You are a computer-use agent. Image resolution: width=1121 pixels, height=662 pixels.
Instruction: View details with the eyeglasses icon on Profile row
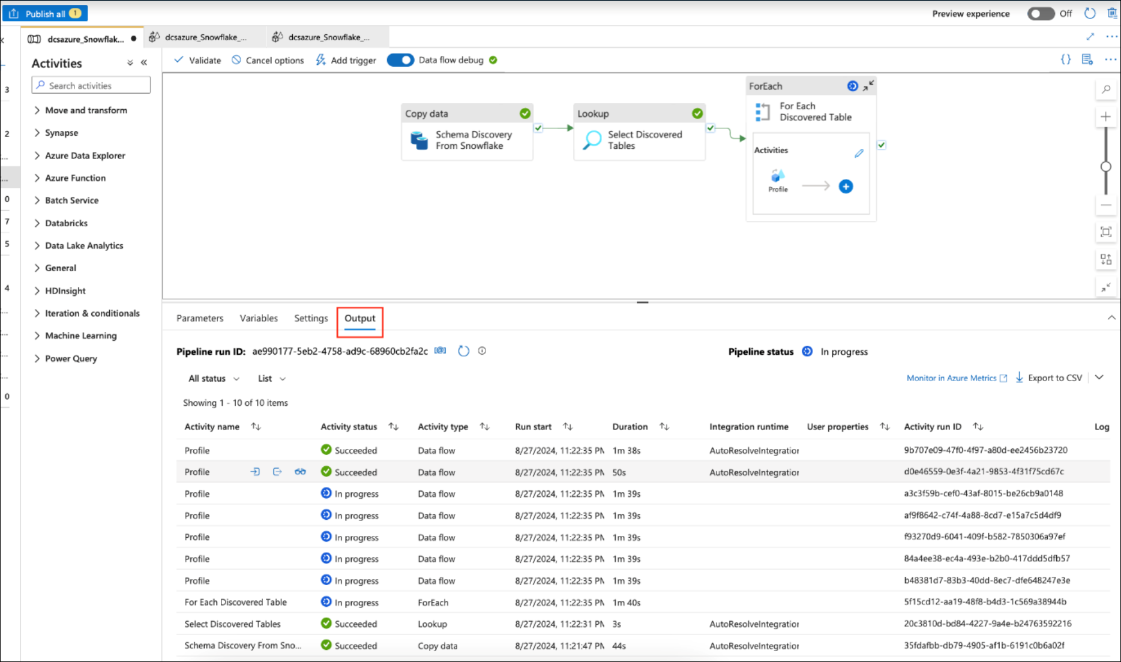pyautogui.click(x=300, y=472)
